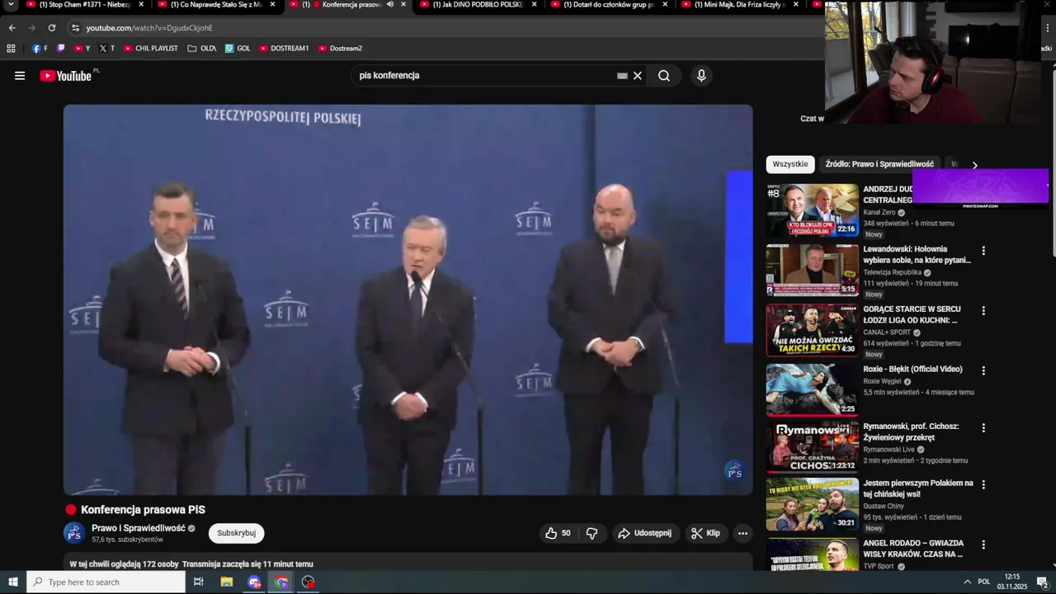This screenshot has height=594, width=1056.
Task: Open File Explorer from the taskbar
Action: click(227, 582)
